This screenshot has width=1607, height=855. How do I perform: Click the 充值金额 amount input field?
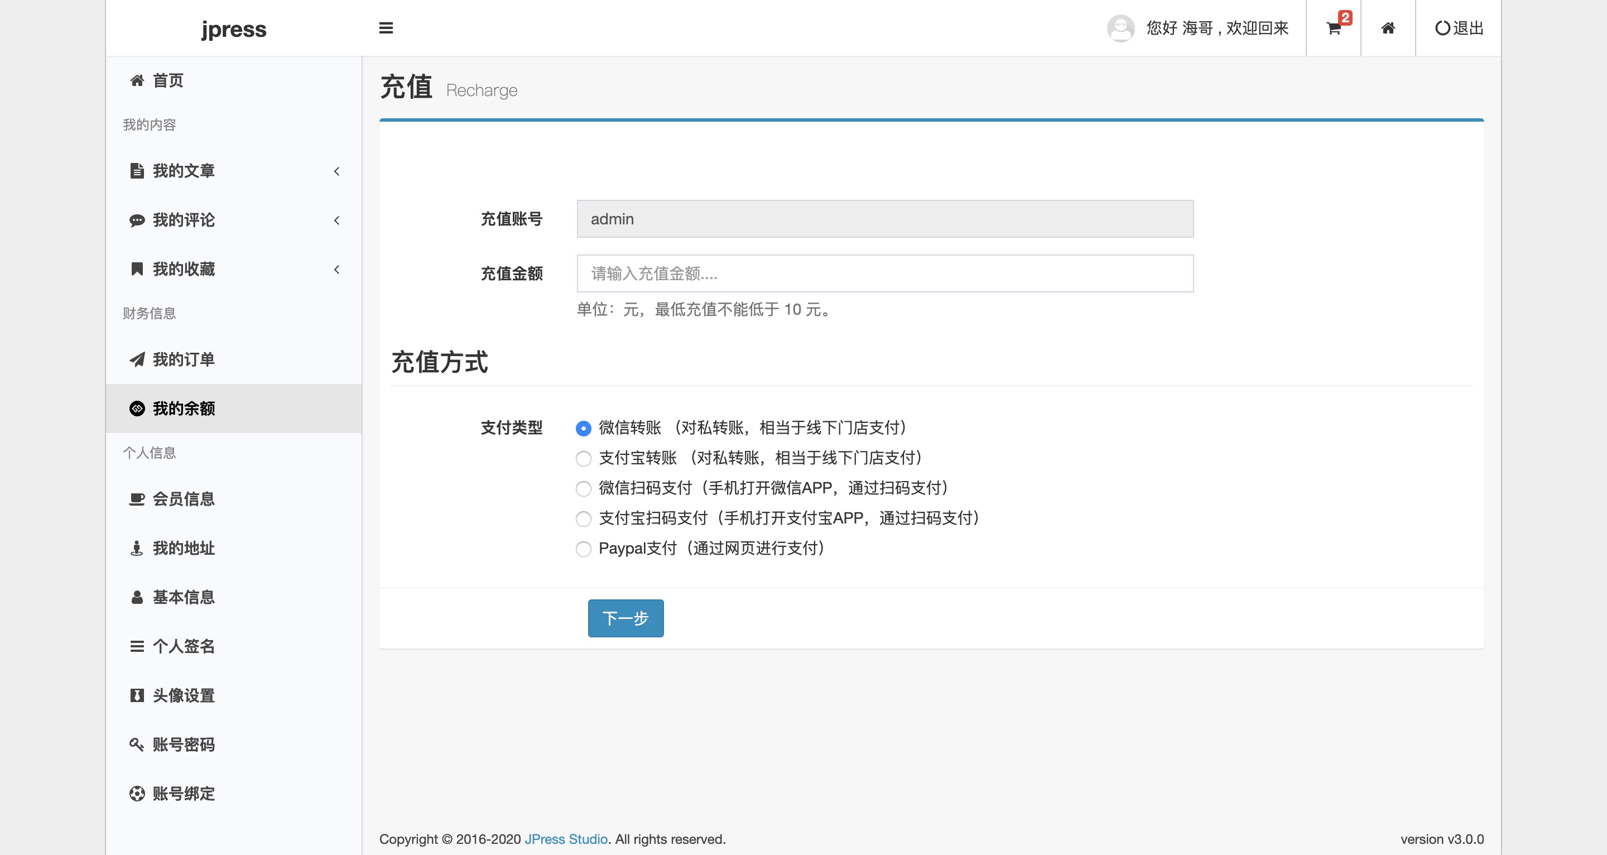pyautogui.click(x=884, y=273)
